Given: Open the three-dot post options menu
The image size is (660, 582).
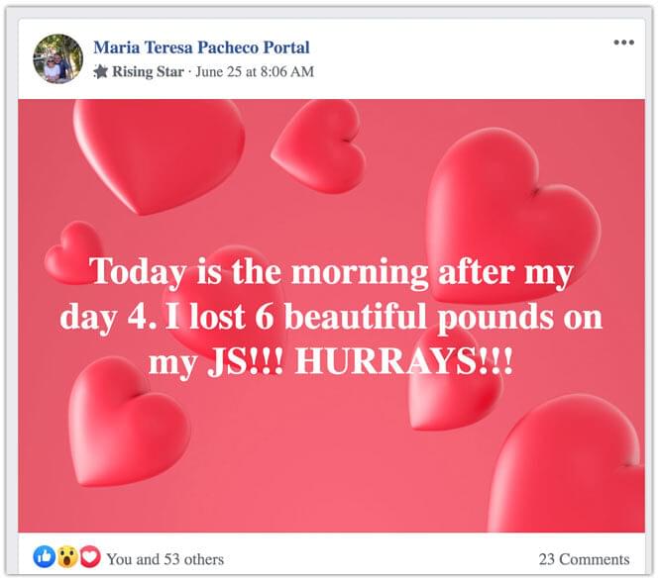Looking at the screenshot, I should pyautogui.click(x=623, y=42).
